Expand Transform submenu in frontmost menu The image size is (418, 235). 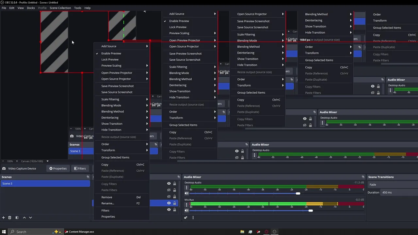tap(121, 150)
